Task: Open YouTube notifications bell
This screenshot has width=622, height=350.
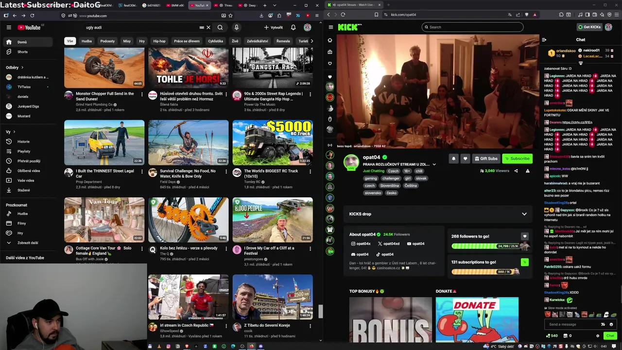Action: 293,28
